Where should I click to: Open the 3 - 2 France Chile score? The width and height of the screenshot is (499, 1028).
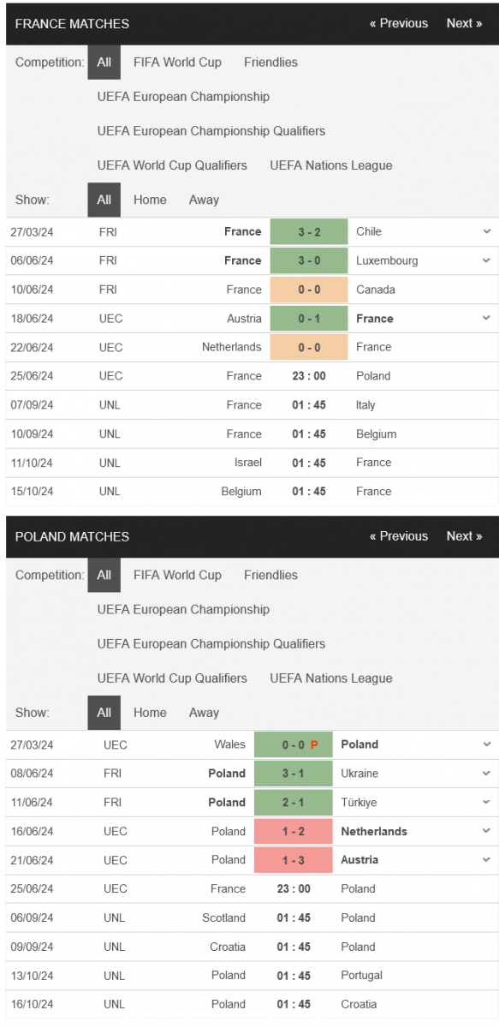(x=309, y=231)
